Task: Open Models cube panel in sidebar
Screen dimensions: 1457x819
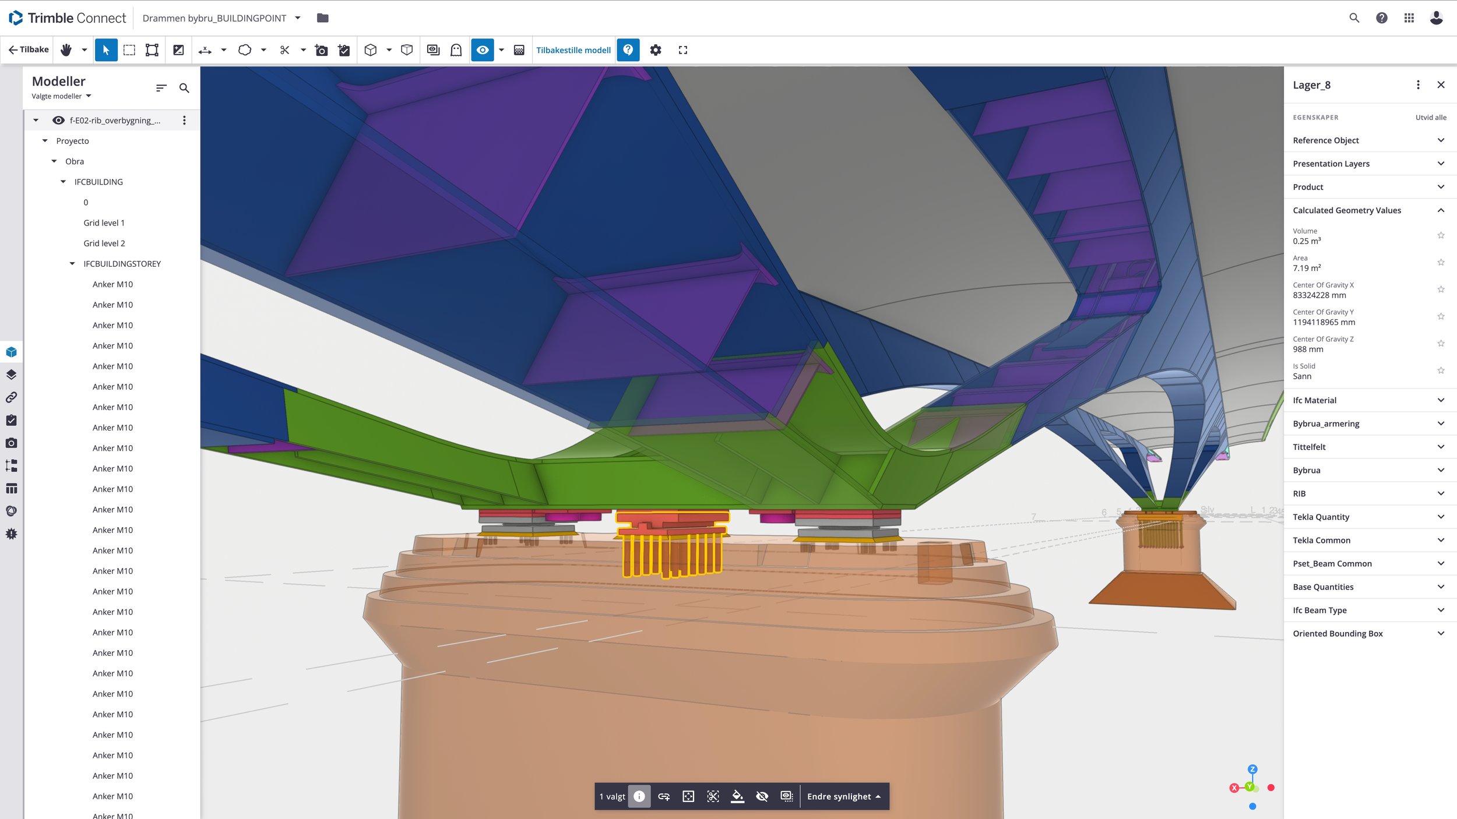Action: click(x=12, y=352)
